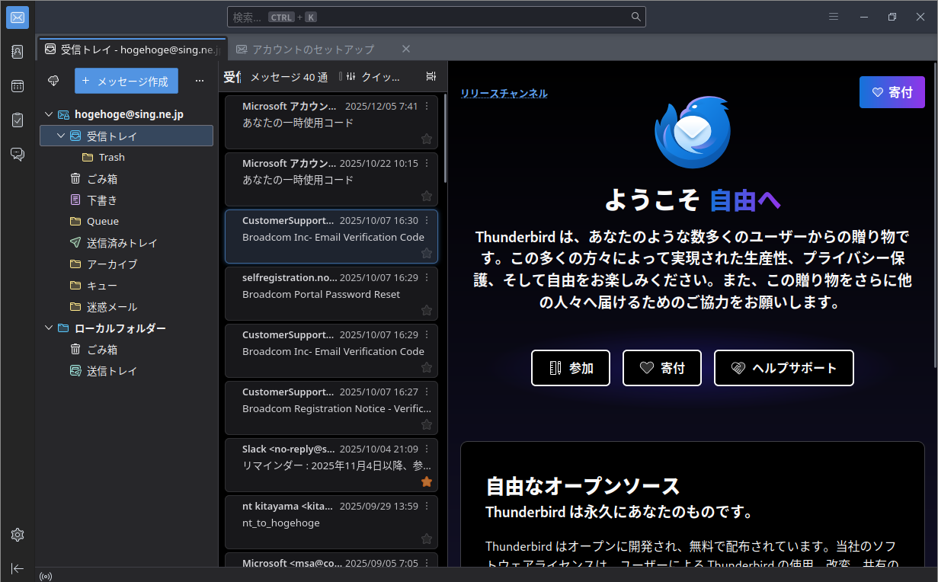
Task: Open the Chat space
Action: [17, 155]
